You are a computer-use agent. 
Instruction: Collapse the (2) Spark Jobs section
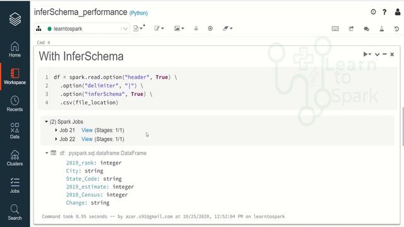[46, 122]
